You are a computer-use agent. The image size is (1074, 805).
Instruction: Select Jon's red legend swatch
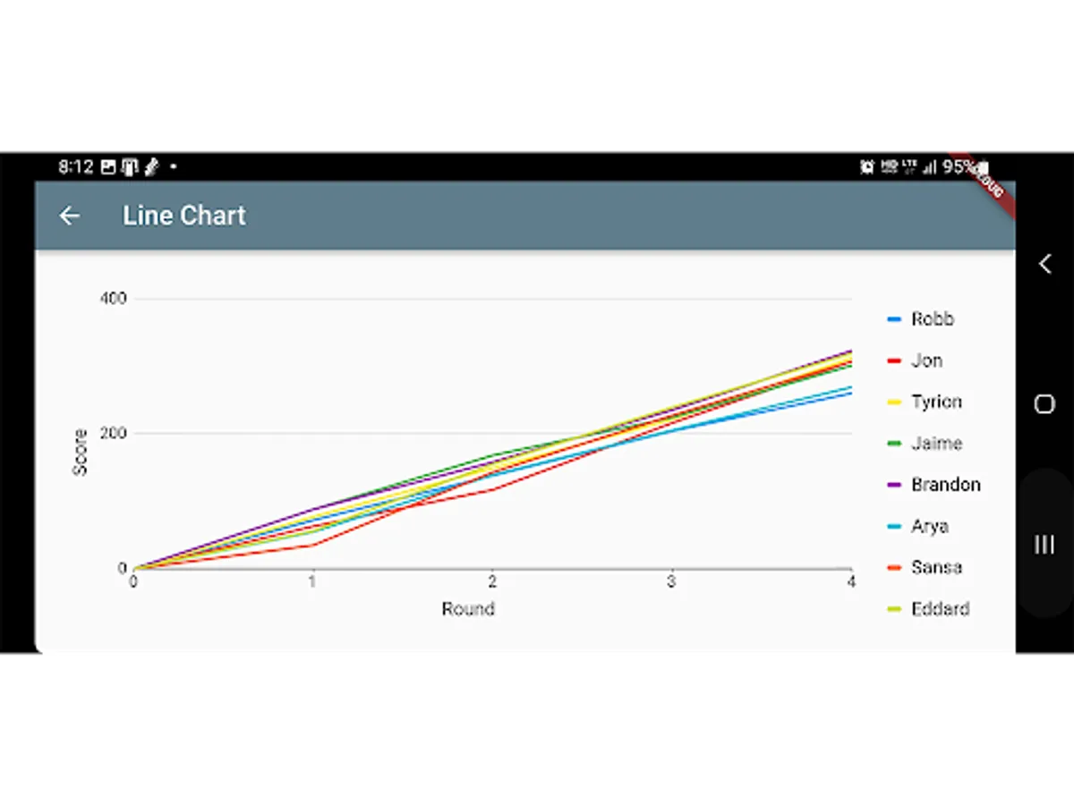[x=893, y=360]
